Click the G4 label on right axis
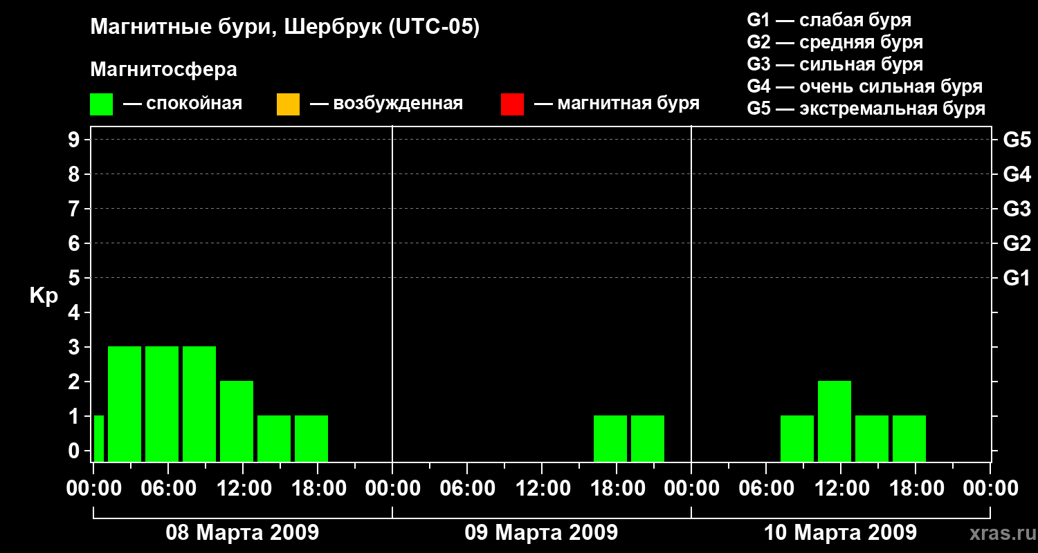Viewport: 1038px width, 553px height. point(1017,174)
